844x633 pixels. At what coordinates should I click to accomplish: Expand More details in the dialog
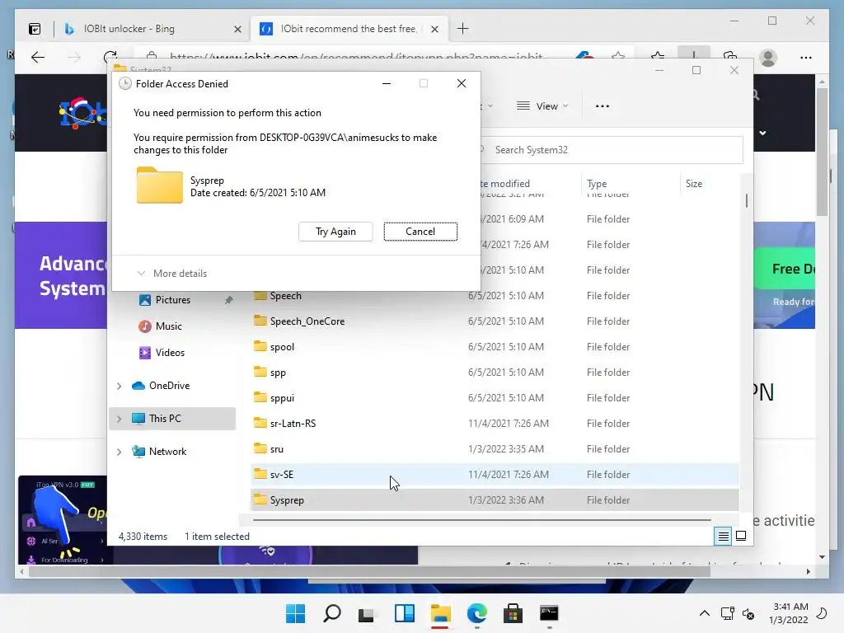172,274
